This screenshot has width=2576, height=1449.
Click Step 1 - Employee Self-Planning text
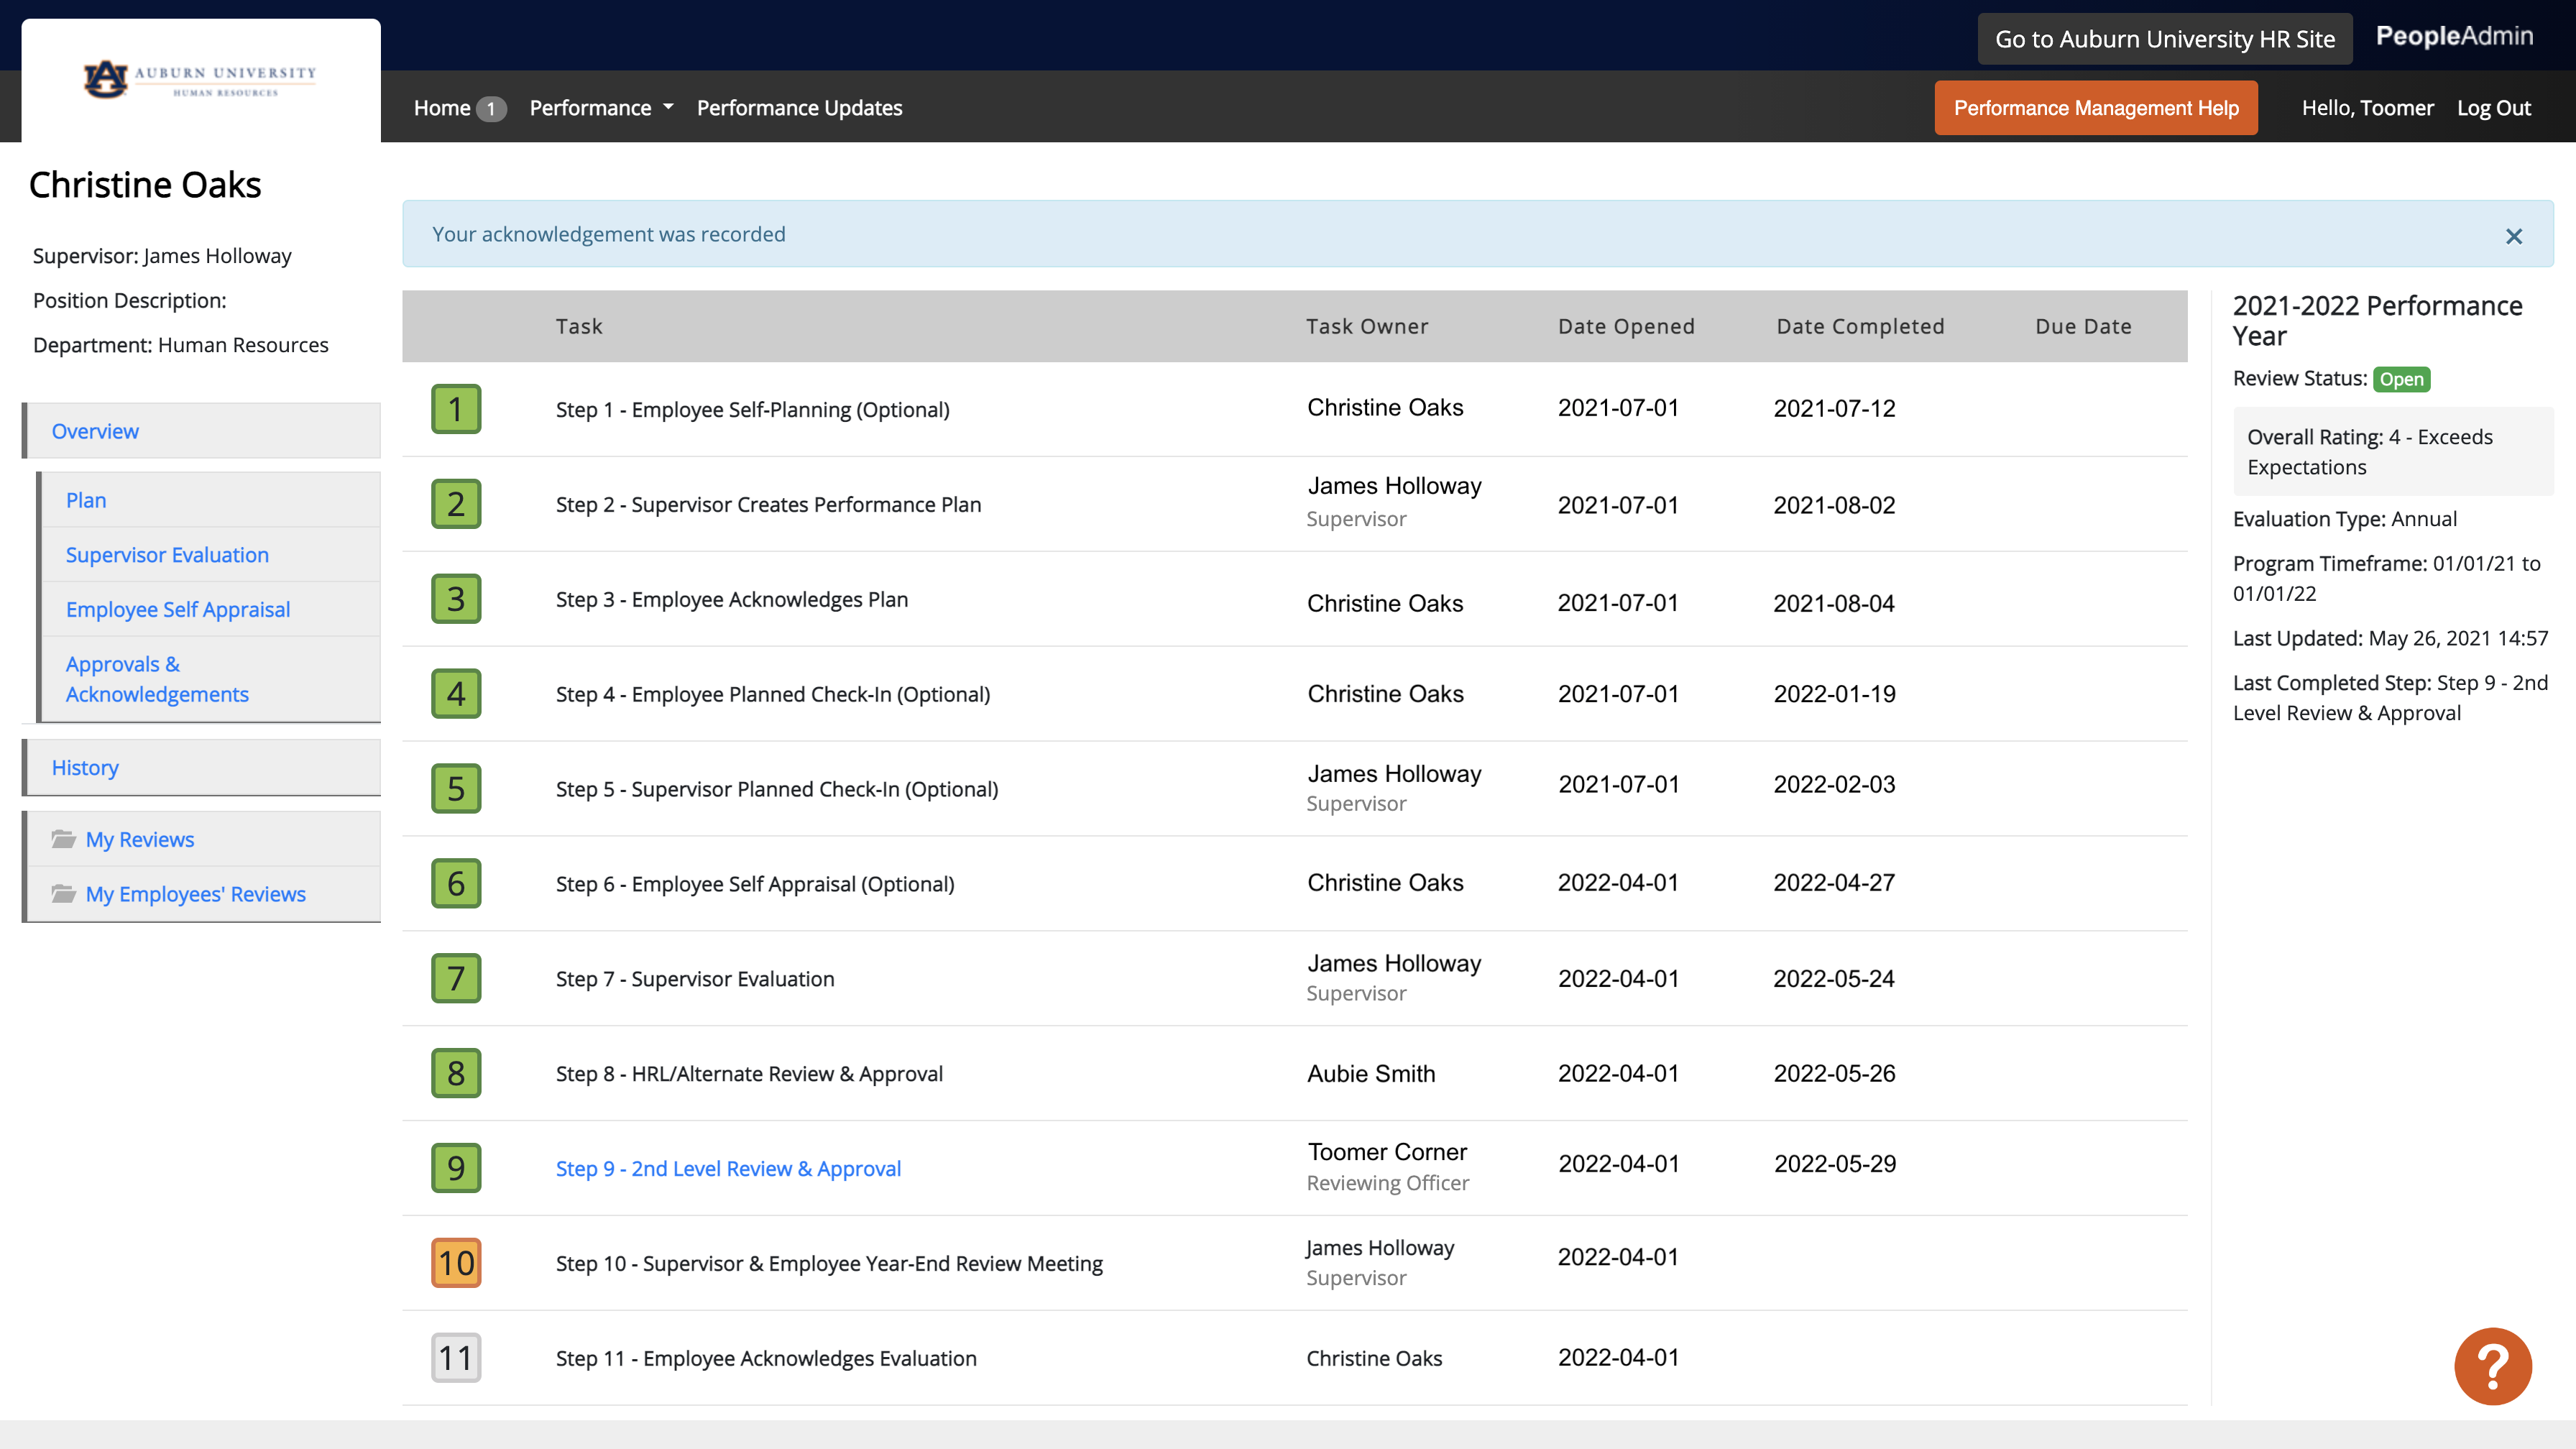(x=752, y=409)
